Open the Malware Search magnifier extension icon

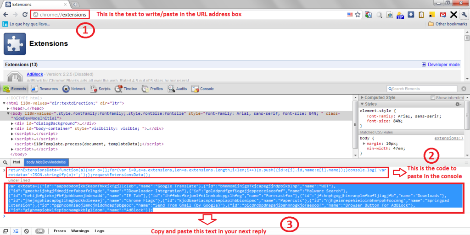point(379,14)
